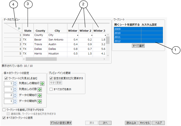Click green plus beside 列見出しの行数
This screenshot has width=181, height=126.
point(40,89)
